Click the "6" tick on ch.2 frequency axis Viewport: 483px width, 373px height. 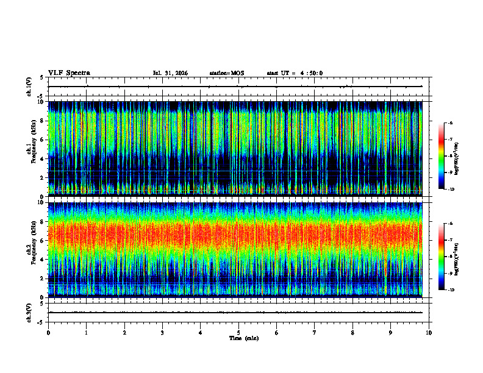click(x=43, y=241)
